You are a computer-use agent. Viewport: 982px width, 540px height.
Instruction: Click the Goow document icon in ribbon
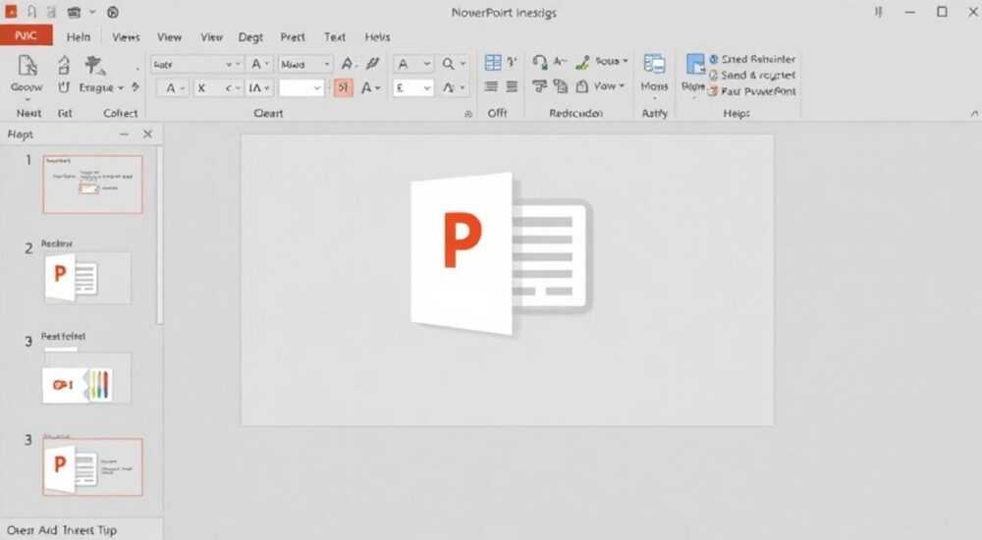[27, 65]
